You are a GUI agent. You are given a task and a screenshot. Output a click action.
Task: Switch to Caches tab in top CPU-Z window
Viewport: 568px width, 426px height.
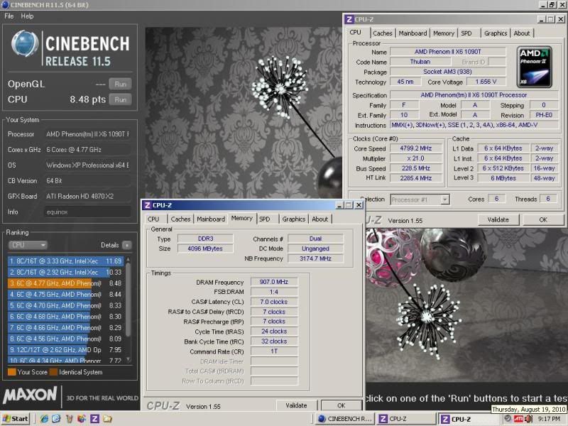pos(383,33)
